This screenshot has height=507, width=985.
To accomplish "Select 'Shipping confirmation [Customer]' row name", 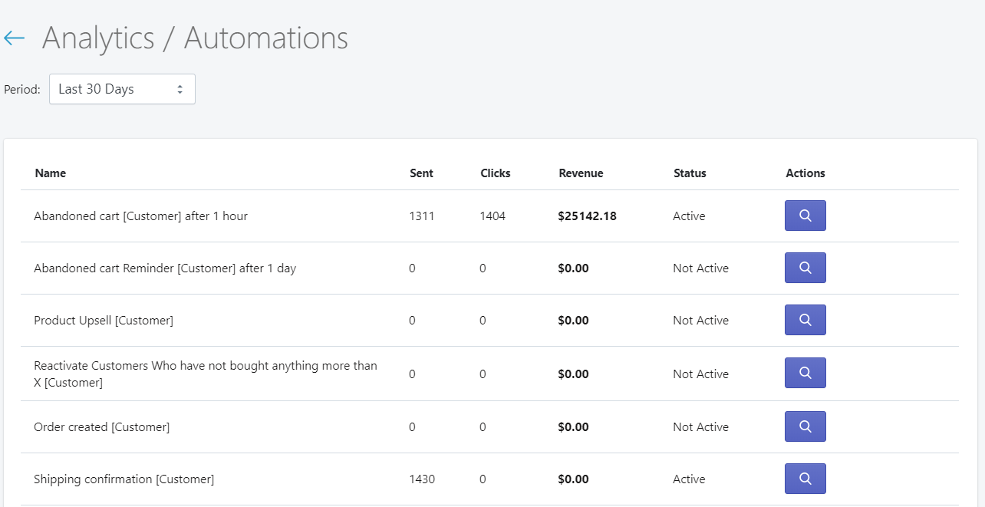I will [124, 479].
